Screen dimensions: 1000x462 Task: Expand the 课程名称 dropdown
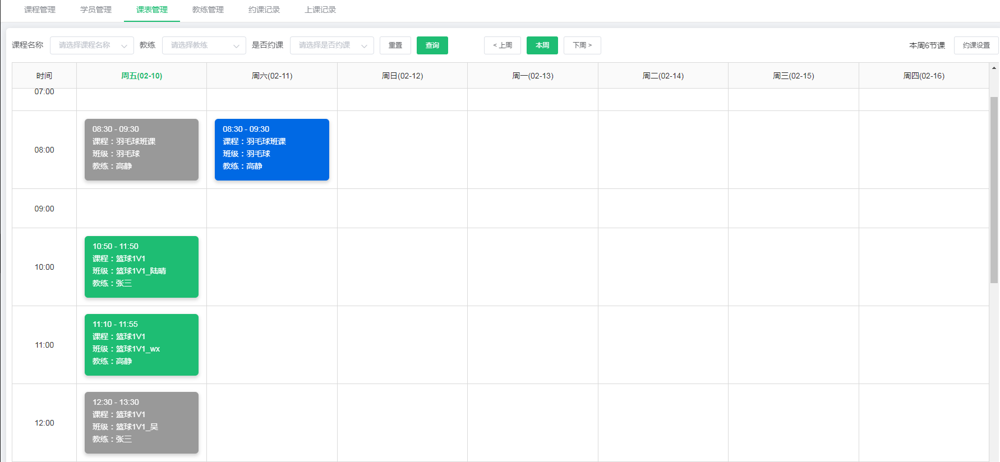point(92,45)
